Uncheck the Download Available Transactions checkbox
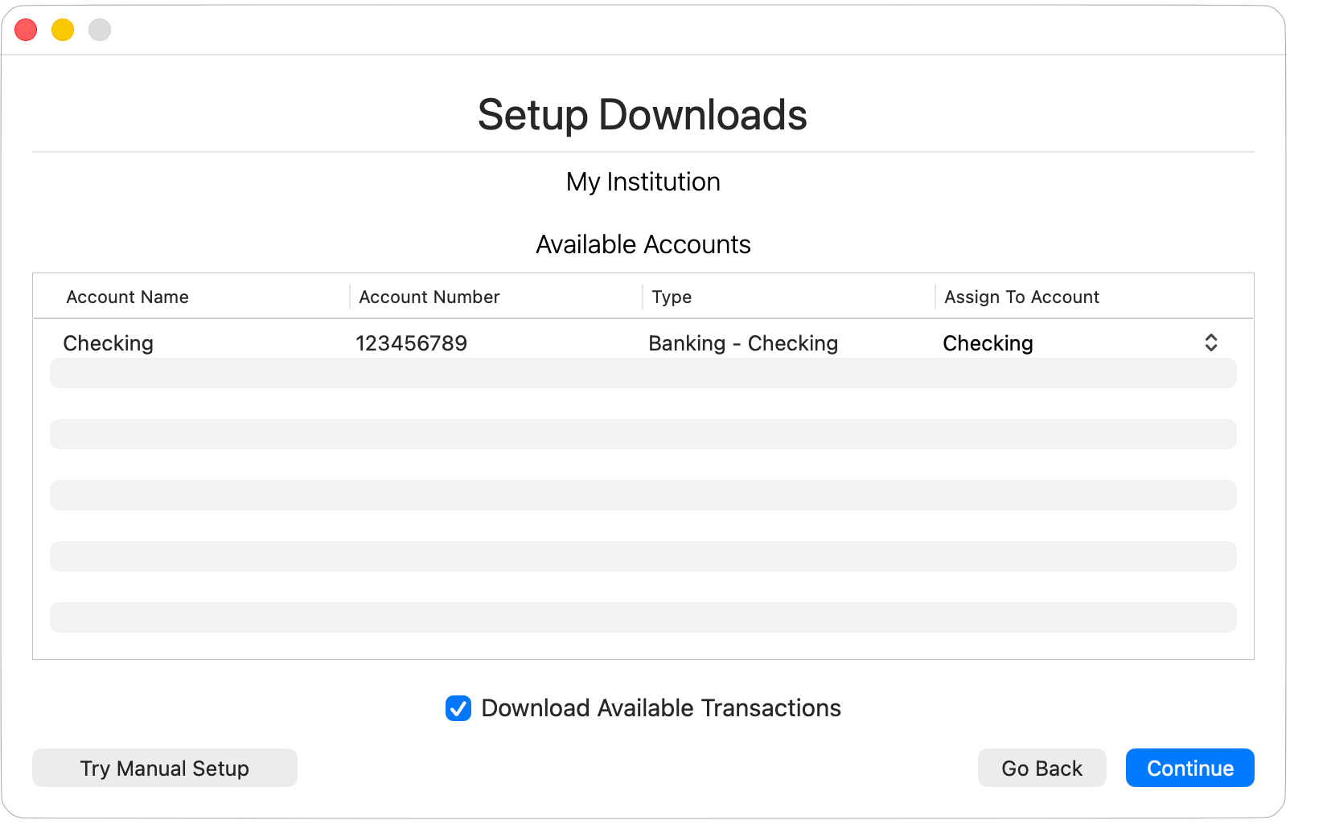The image size is (1327, 824). pos(458,708)
